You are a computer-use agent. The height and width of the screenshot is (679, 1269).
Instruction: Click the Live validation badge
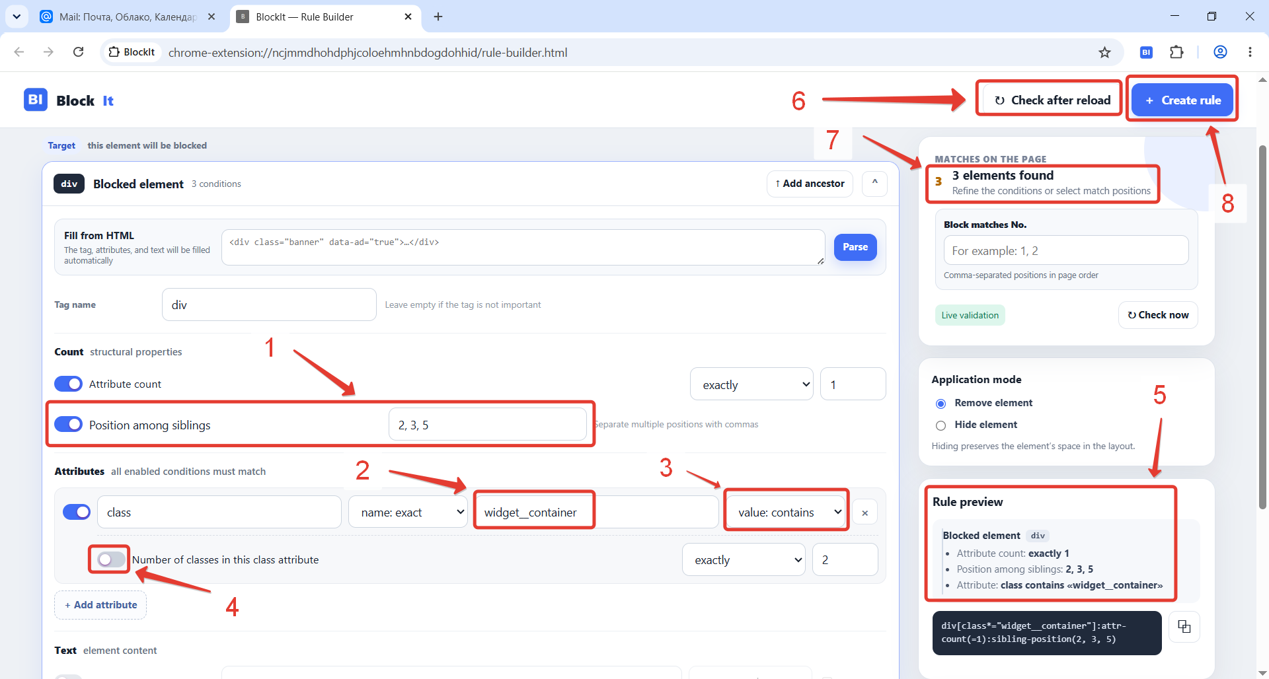[x=970, y=315]
